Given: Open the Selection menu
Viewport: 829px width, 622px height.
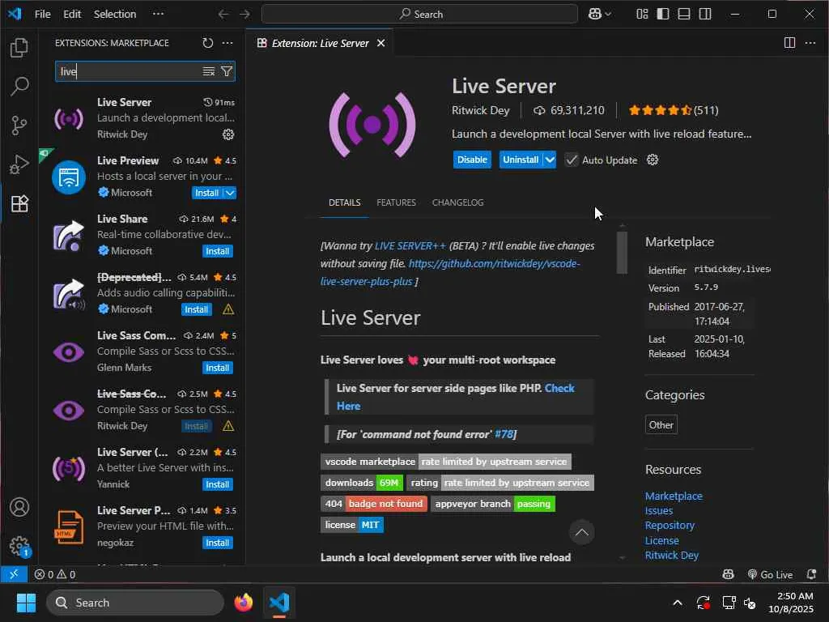Looking at the screenshot, I should tap(115, 15).
